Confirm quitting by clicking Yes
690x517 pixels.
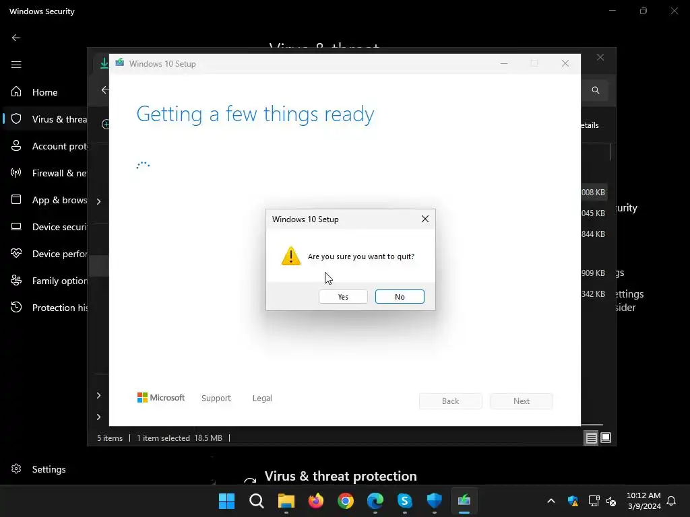tap(343, 297)
